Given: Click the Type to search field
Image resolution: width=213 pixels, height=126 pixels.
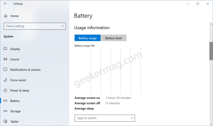Looking at the screenshot, I should (105, 118).
